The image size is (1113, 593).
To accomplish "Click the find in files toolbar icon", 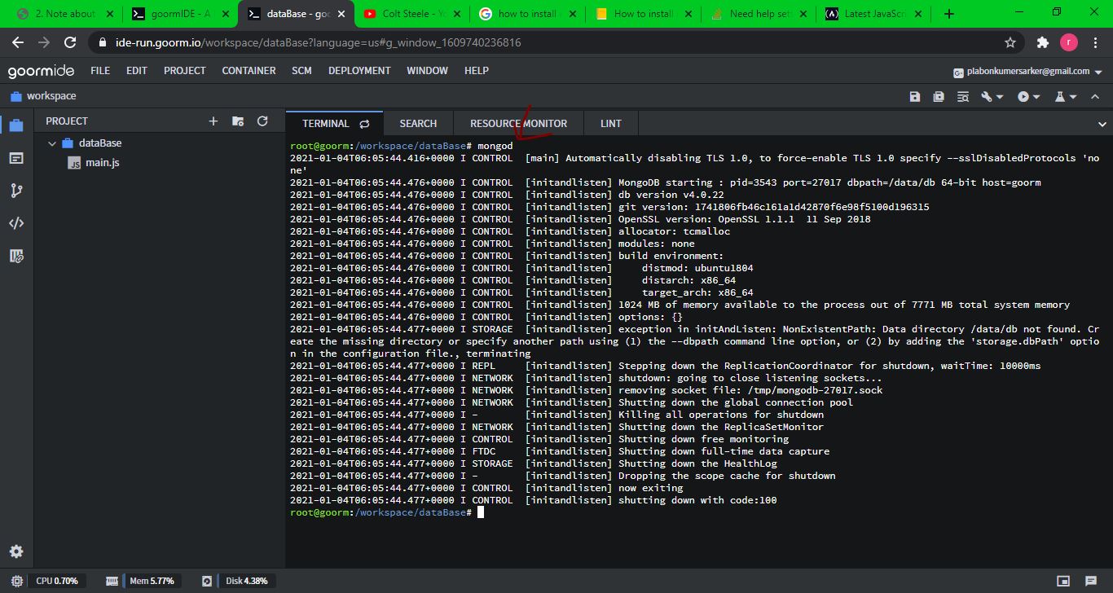I will click(x=964, y=96).
